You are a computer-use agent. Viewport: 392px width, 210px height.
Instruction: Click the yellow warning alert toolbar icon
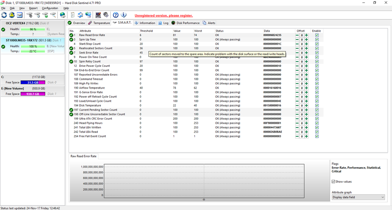(12, 15)
